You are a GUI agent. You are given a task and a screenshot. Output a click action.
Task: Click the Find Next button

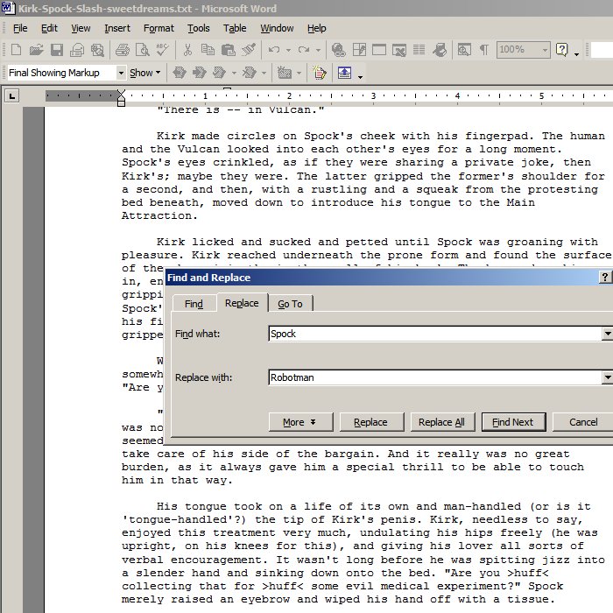click(513, 422)
